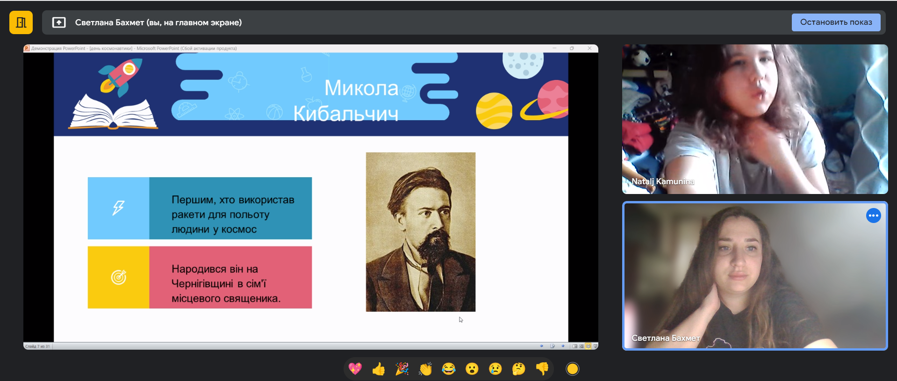This screenshot has width=897, height=381.
Task: Go to previous slide with blue arrow
Action: [x=542, y=346]
